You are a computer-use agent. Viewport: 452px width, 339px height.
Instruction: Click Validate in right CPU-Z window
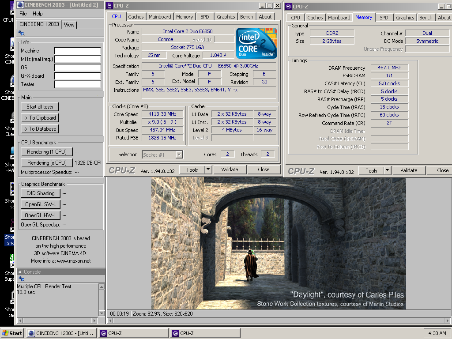(409, 170)
